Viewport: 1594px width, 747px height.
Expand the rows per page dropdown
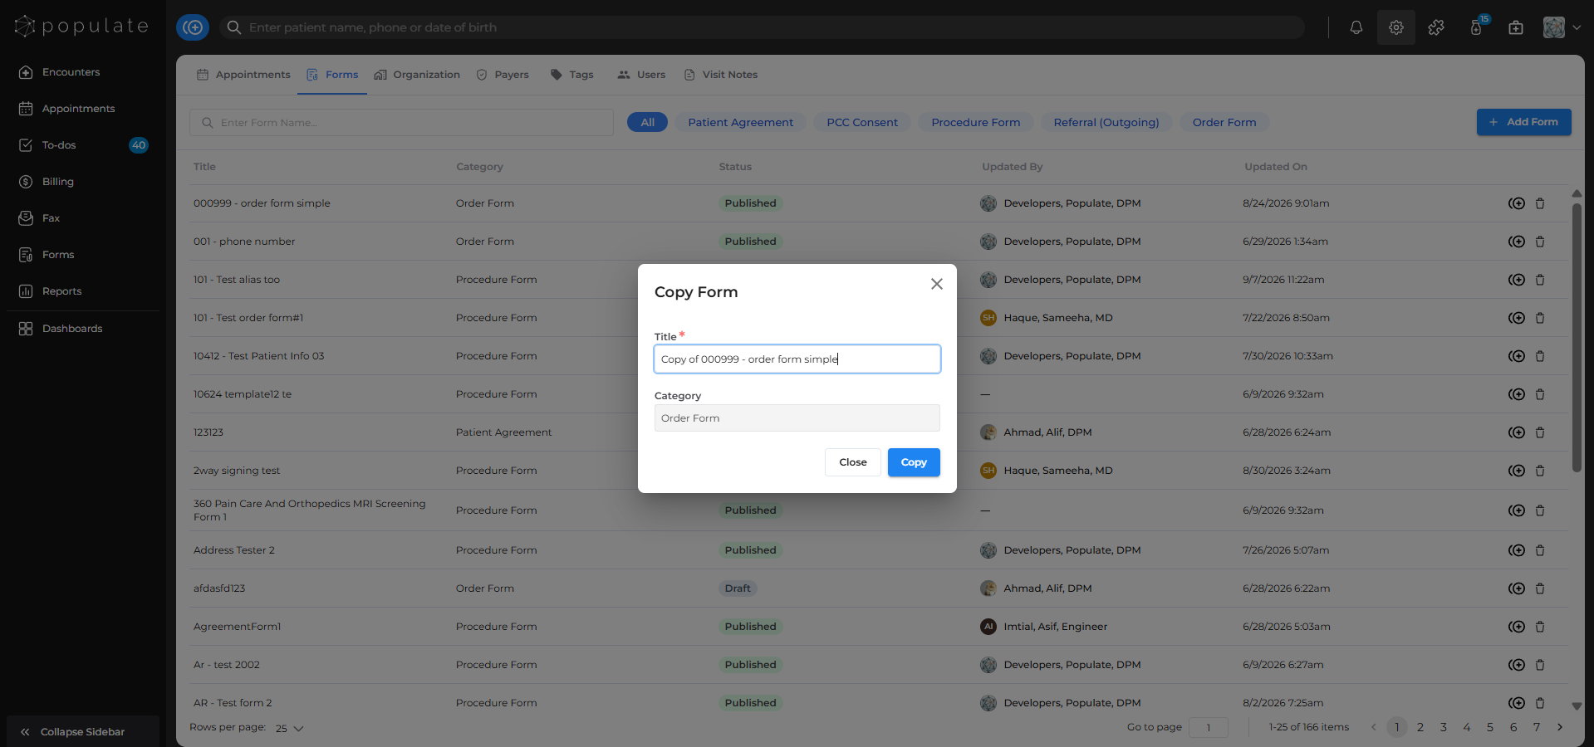(289, 728)
